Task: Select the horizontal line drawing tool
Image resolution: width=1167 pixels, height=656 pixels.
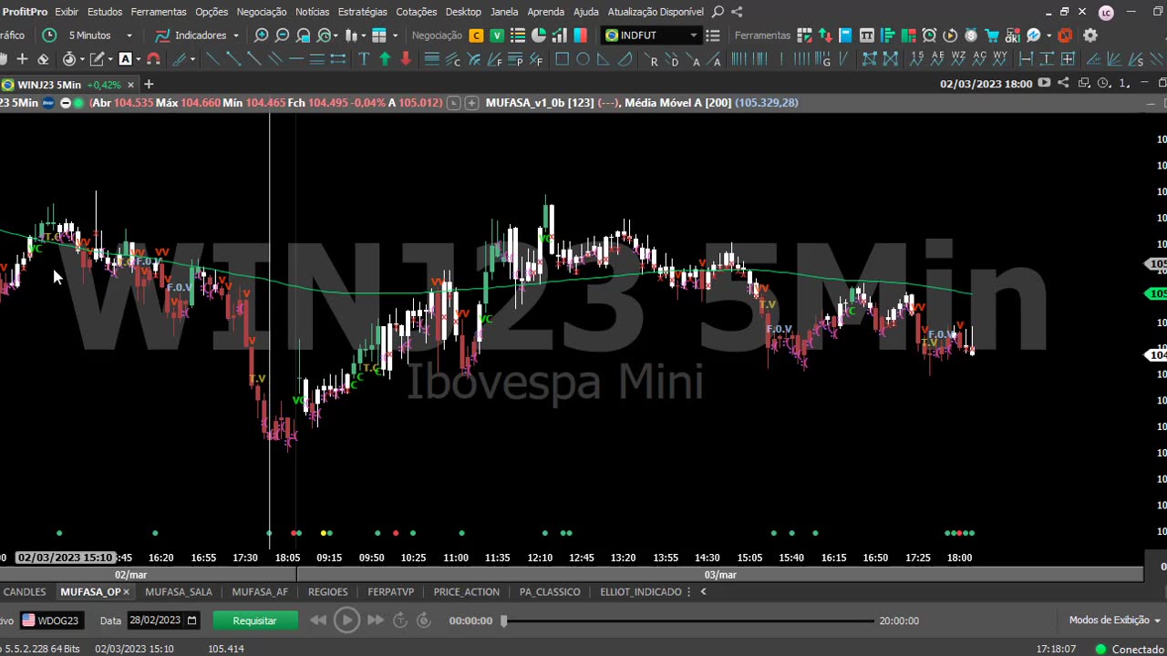Action: pos(296,59)
